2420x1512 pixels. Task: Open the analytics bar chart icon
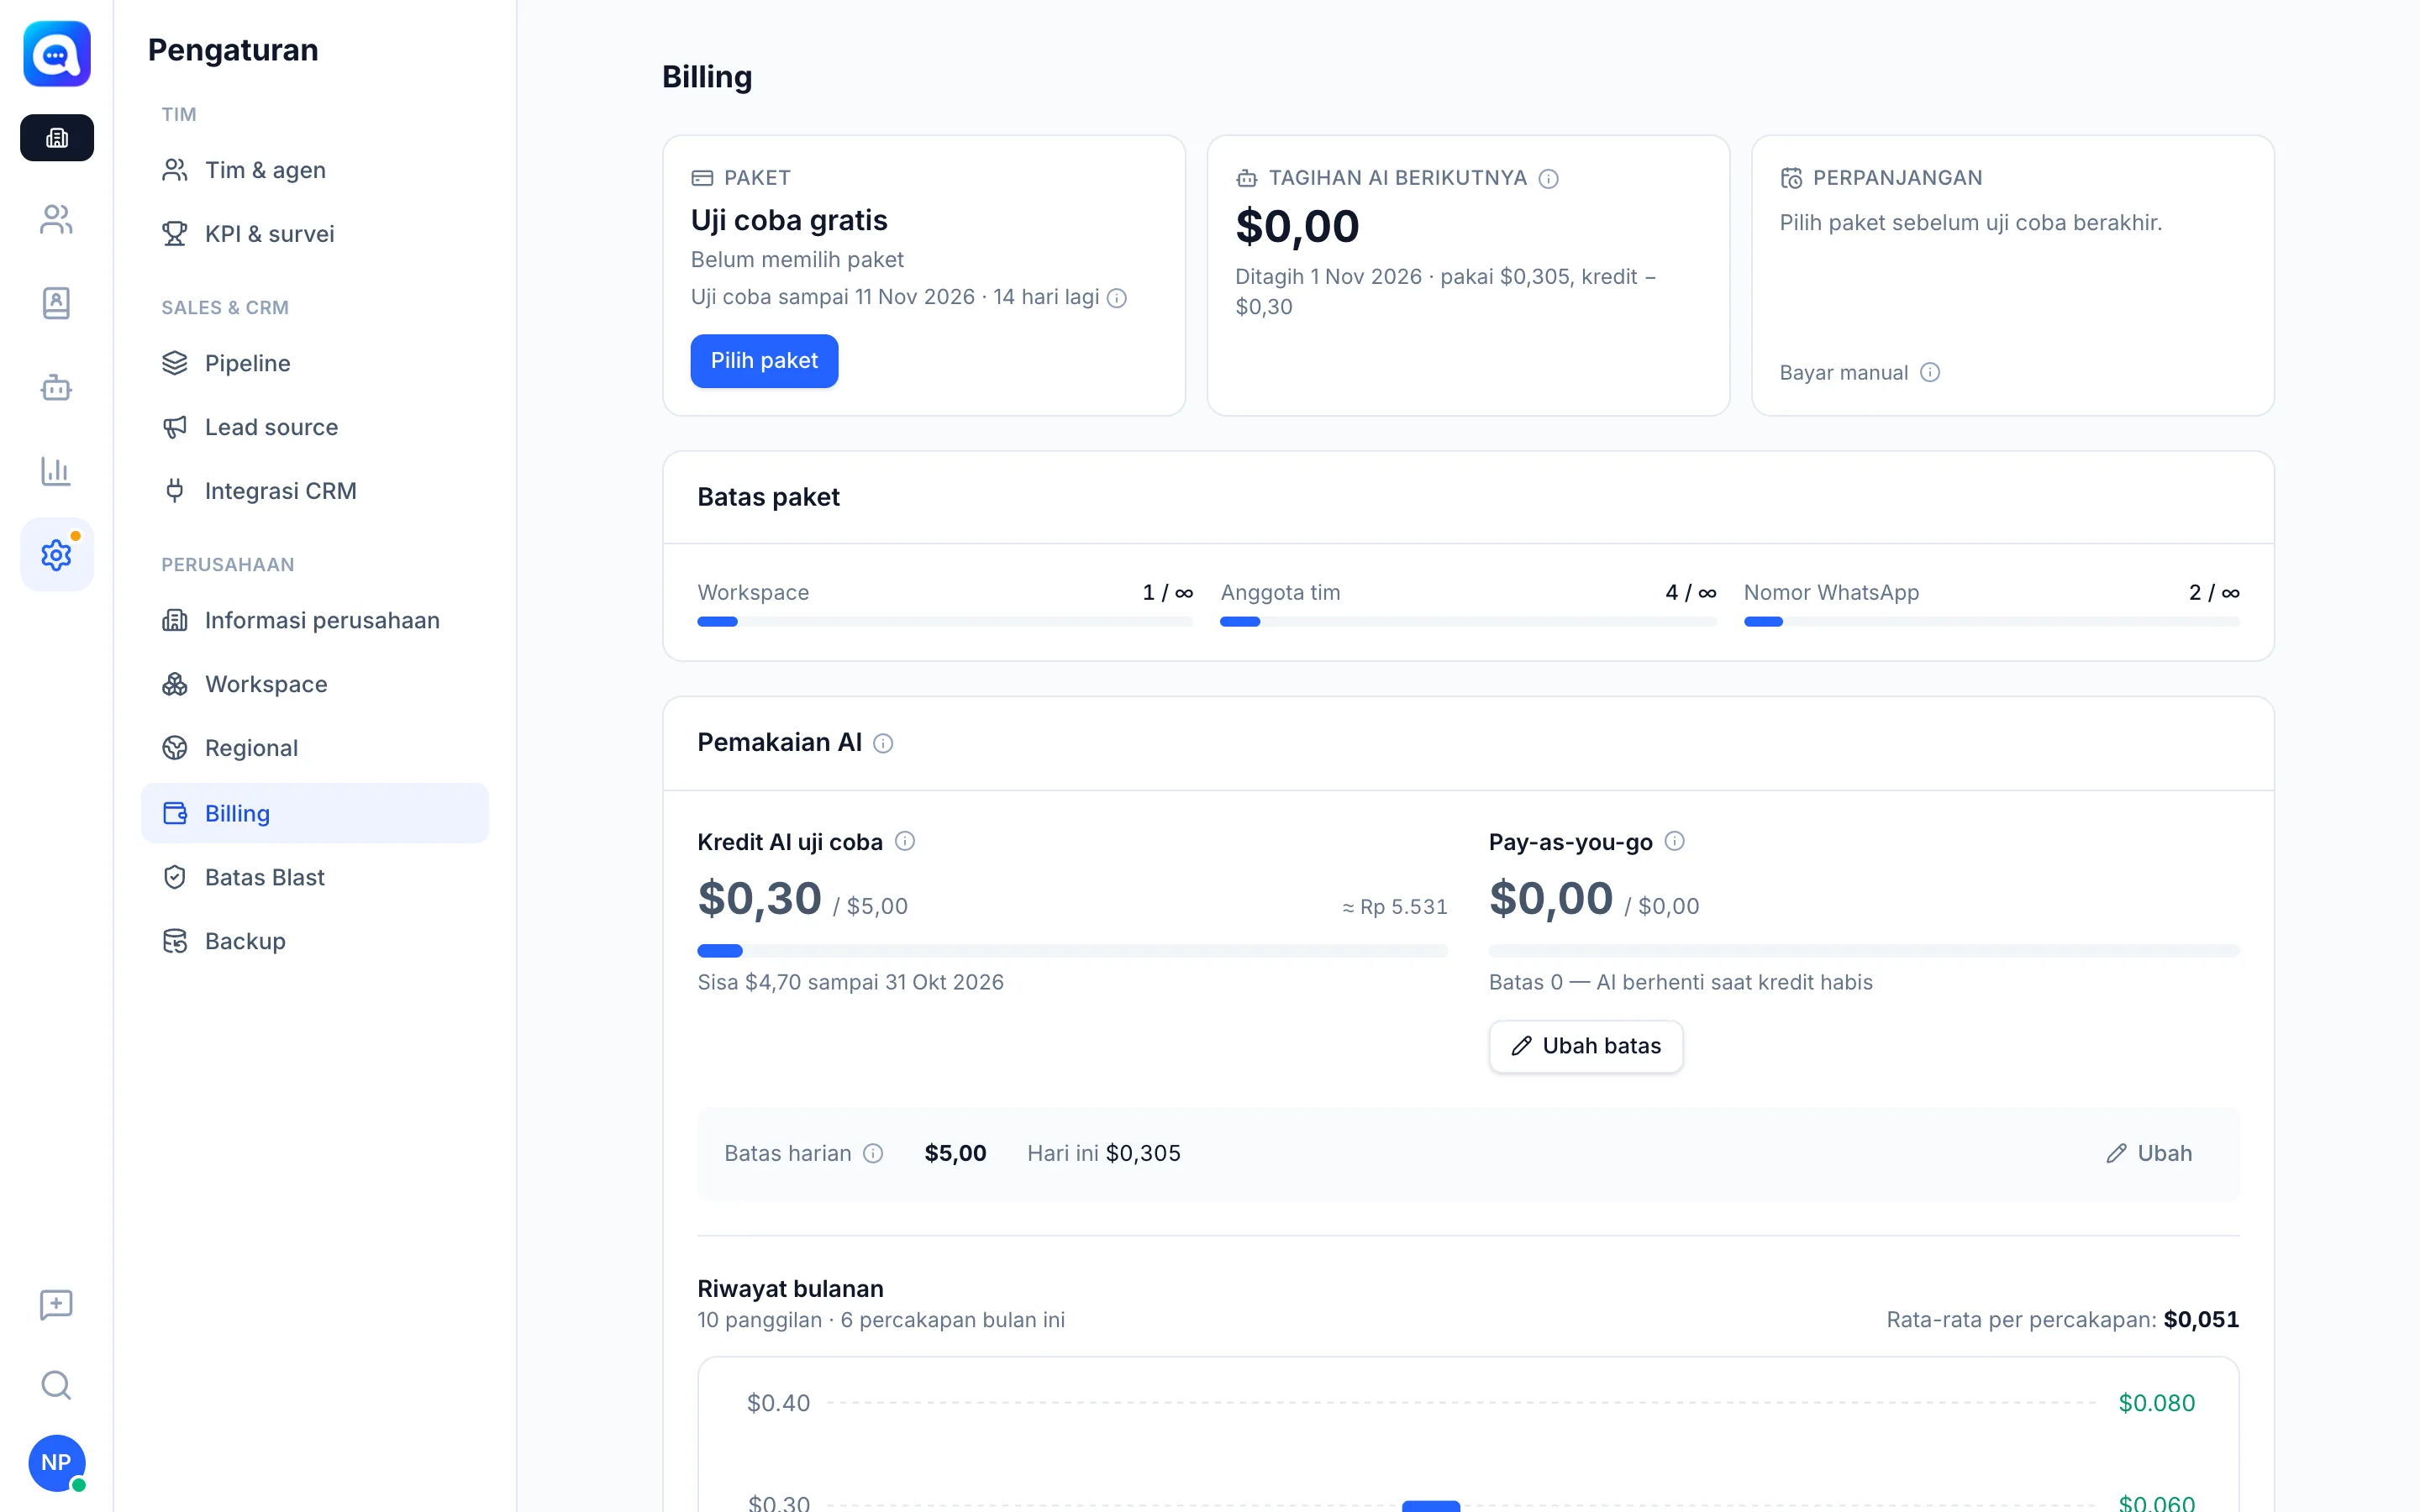pos(57,471)
